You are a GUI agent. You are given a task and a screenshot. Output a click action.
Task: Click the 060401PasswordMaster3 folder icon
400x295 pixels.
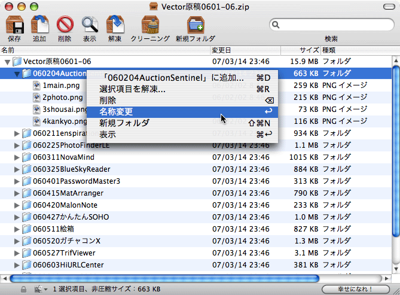(26, 181)
